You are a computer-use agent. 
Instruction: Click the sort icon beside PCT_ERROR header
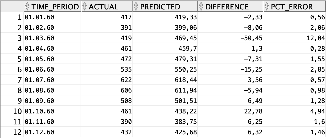[x=267, y=7]
